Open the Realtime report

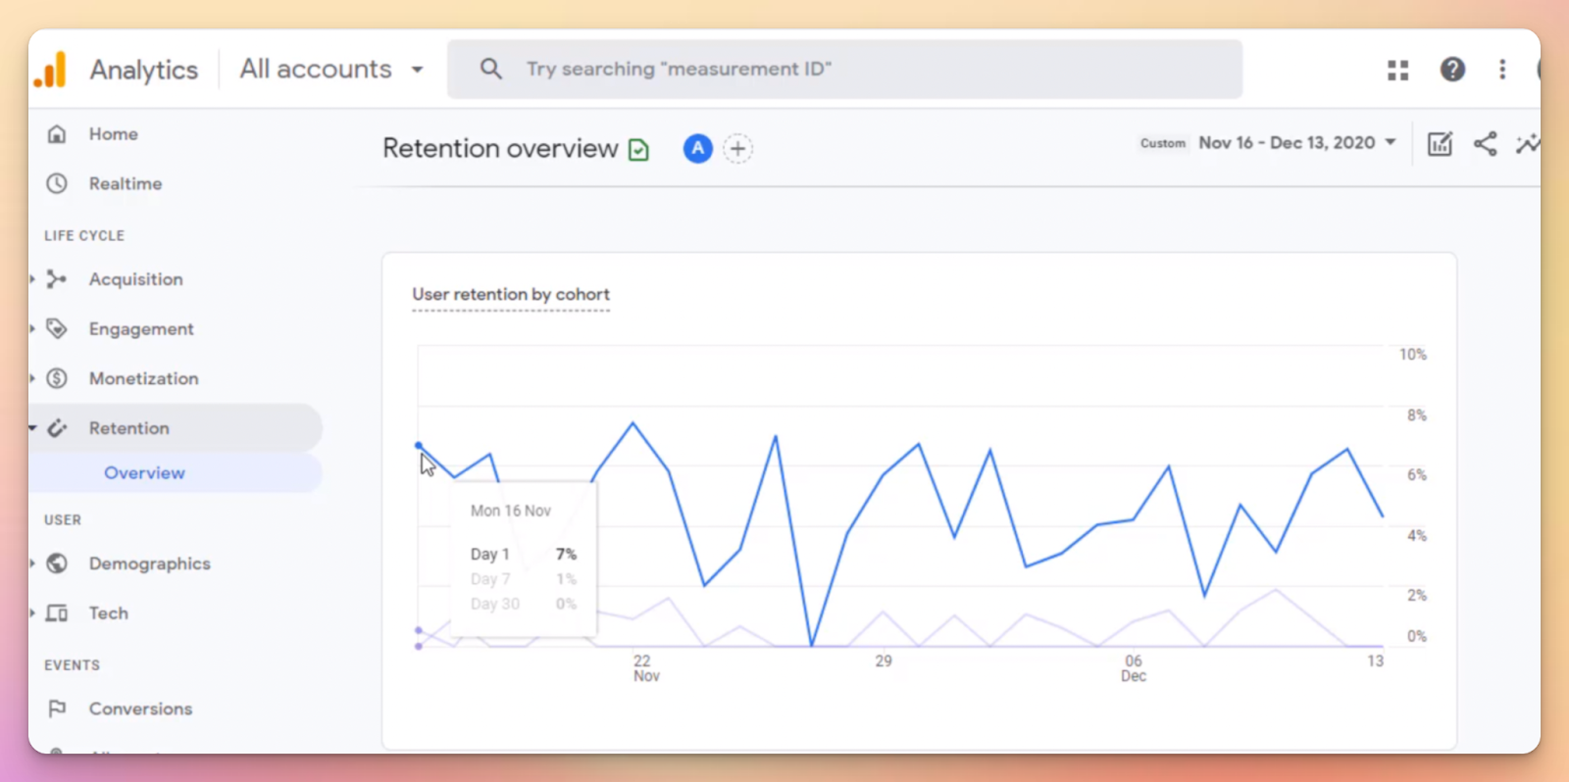point(125,184)
